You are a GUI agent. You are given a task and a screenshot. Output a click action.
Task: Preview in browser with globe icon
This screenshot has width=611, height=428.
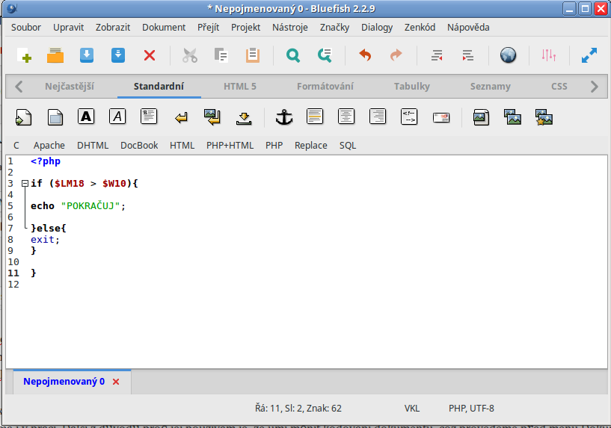[508, 55]
